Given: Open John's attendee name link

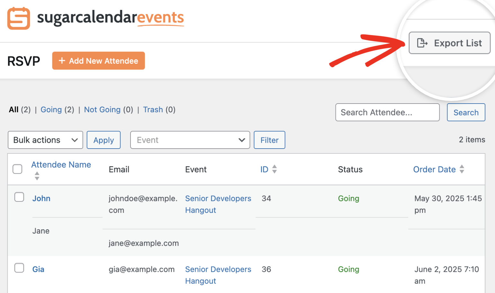Looking at the screenshot, I should click(x=41, y=198).
